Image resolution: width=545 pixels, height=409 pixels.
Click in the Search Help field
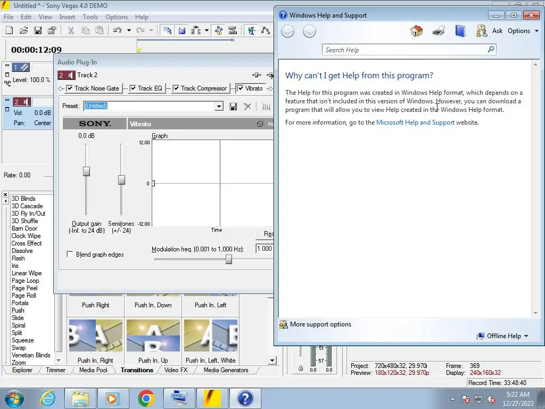coord(409,50)
